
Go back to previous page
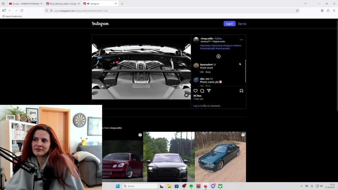coord(10,11)
